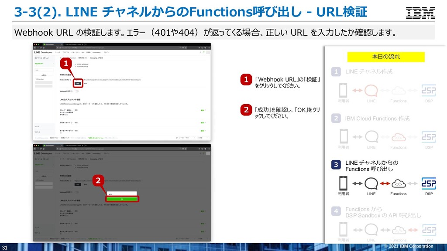
Task: Switch to the IBM Cloud Functions tab in upper browser
Action: [x=73, y=44]
